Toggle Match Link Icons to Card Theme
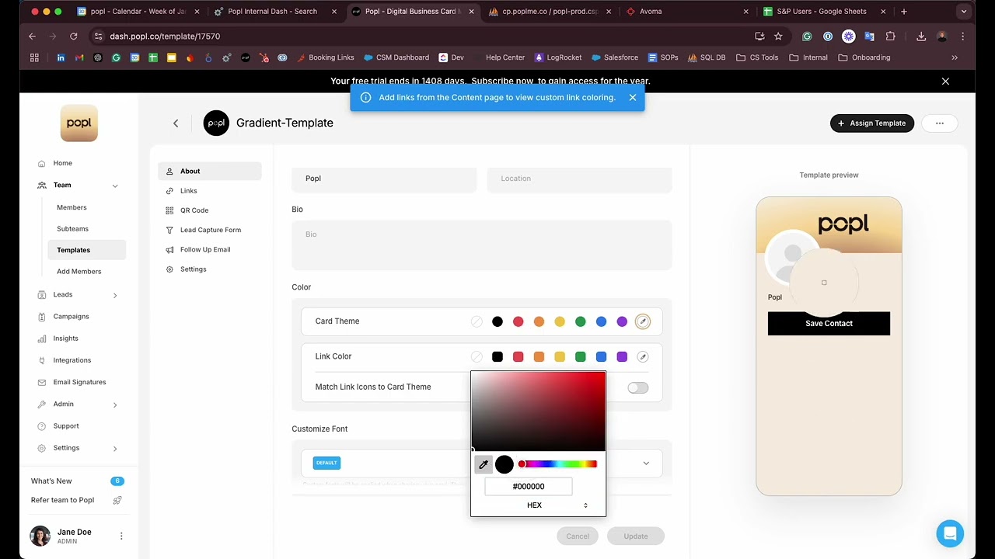The image size is (995, 559). [x=637, y=387]
